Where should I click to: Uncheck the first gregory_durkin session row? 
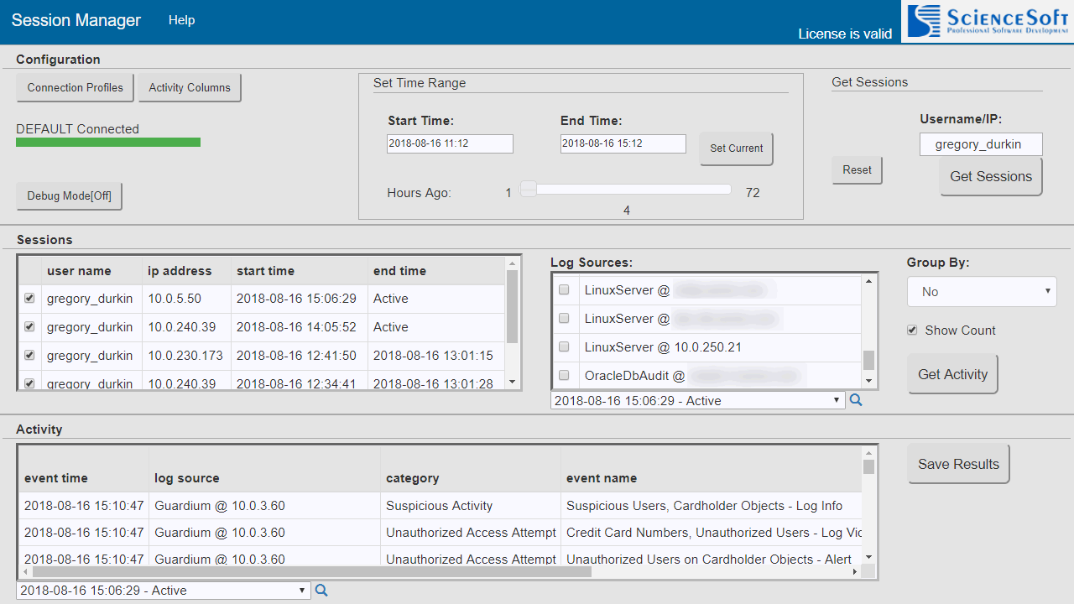[29, 298]
